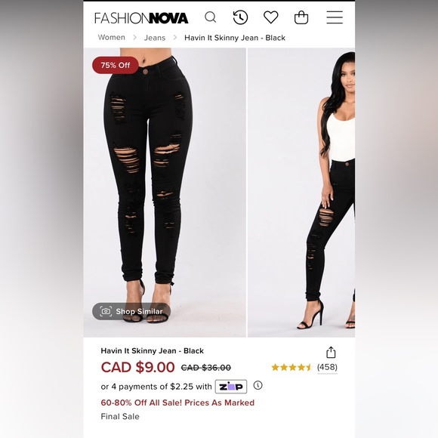438x438 pixels.
Task: Select the front view jeans product image
Action: click(x=165, y=193)
